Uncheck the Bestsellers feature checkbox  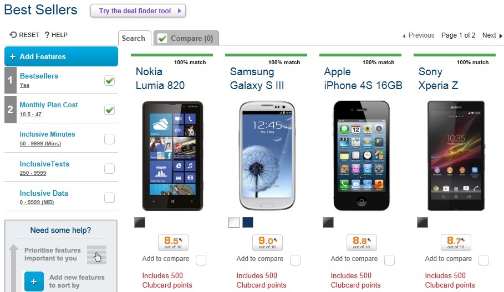tap(110, 80)
